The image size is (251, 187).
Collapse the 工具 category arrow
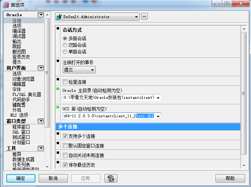coord(41,148)
